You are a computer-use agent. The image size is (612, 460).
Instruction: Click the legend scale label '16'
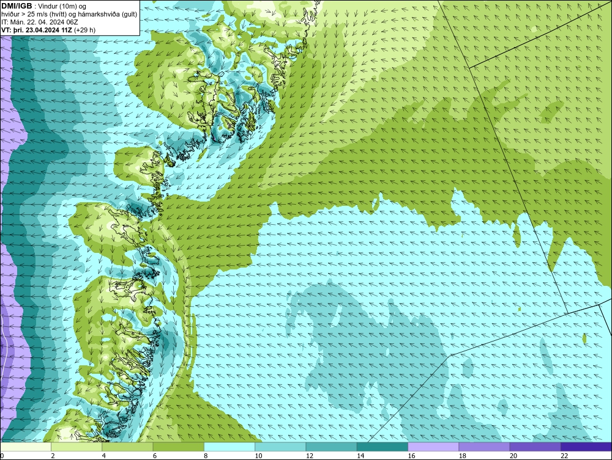(411, 456)
